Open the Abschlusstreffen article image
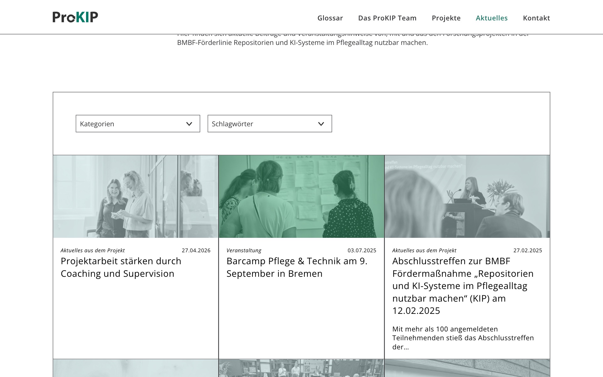 click(x=467, y=196)
